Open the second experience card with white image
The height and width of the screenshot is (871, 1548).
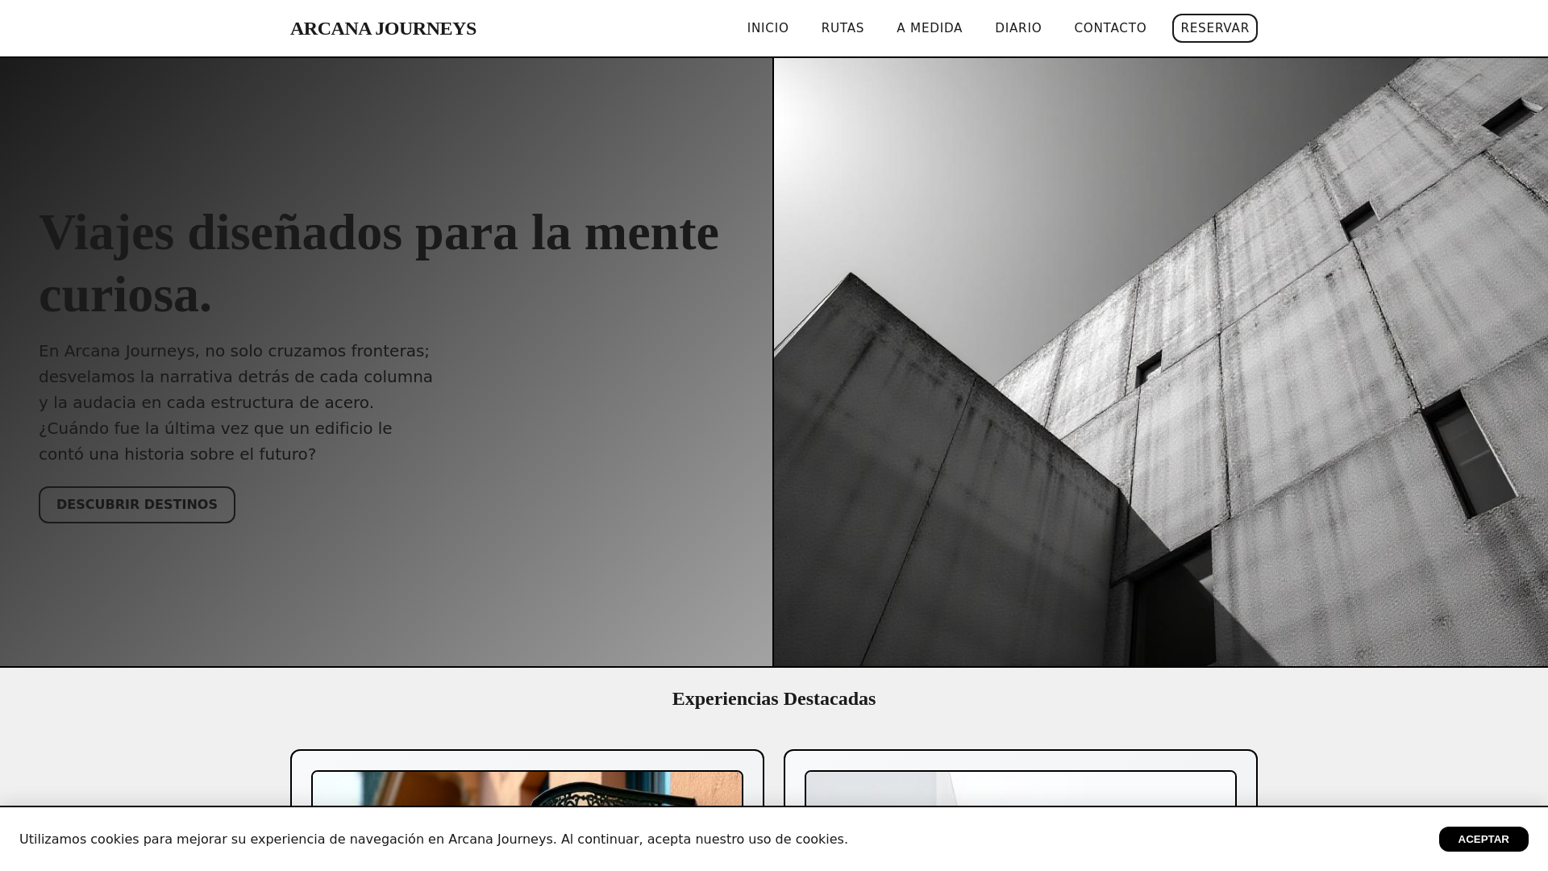click(1021, 779)
